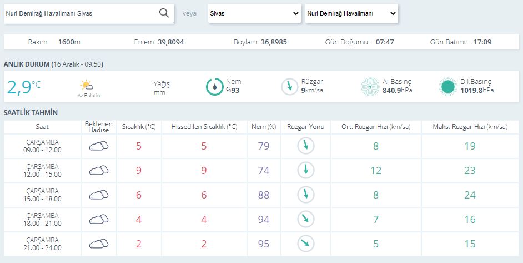Click cloud icon for 09.00-12.00 forecast
The image size is (523, 263).
99,146
